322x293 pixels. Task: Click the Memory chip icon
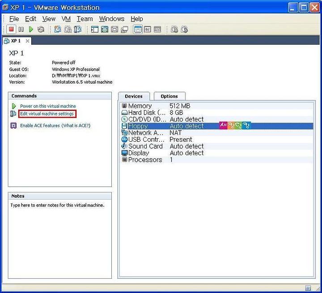(124, 106)
